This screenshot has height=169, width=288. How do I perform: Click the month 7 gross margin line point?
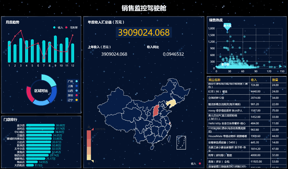pyautogui.click(x=44, y=59)
